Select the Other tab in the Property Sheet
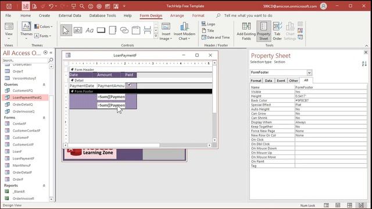372x209 pixels. coord(293,81)
